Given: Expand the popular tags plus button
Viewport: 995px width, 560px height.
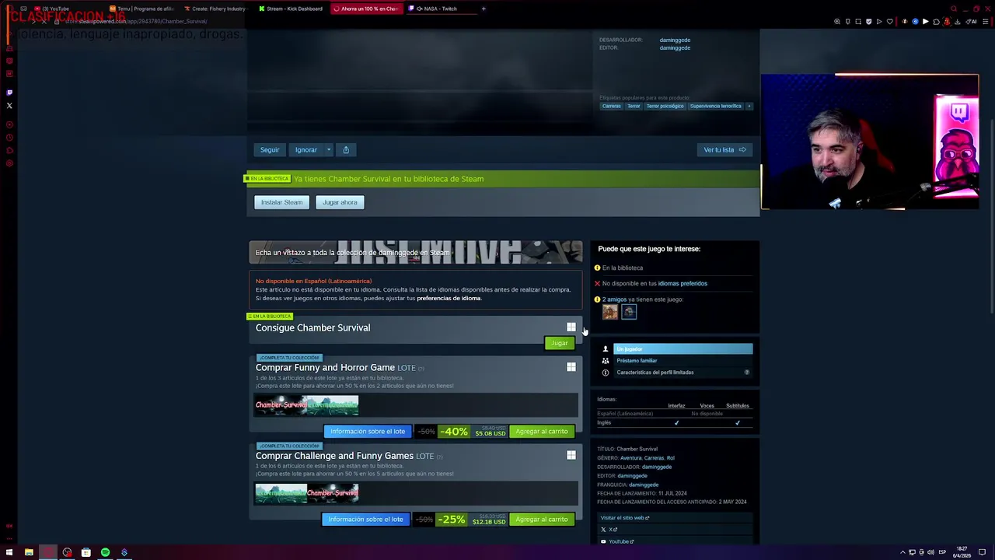Looking at the screenshot, I should 749,106.
